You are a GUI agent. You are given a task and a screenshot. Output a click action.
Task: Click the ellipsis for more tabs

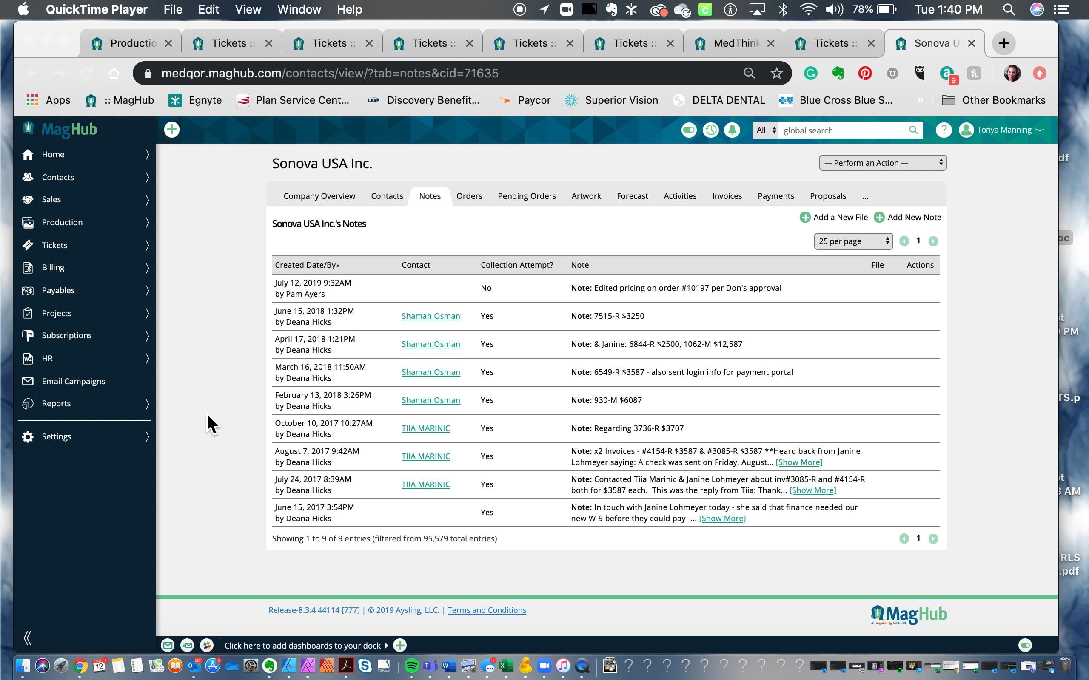865,197
